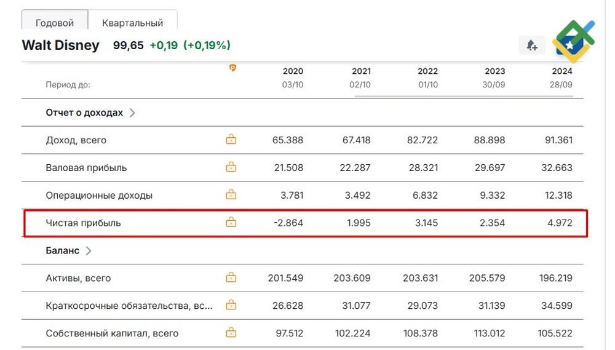Click the orange pro badge above the lock column
Image resolution: width=615 pixels, height=350 pixels.
(232, 68)
